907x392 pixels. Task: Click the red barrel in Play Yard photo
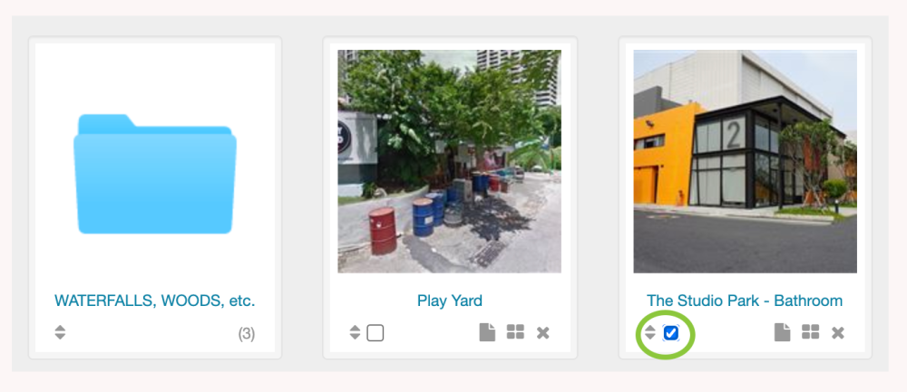pyautogui.click(x=383, y=231)
